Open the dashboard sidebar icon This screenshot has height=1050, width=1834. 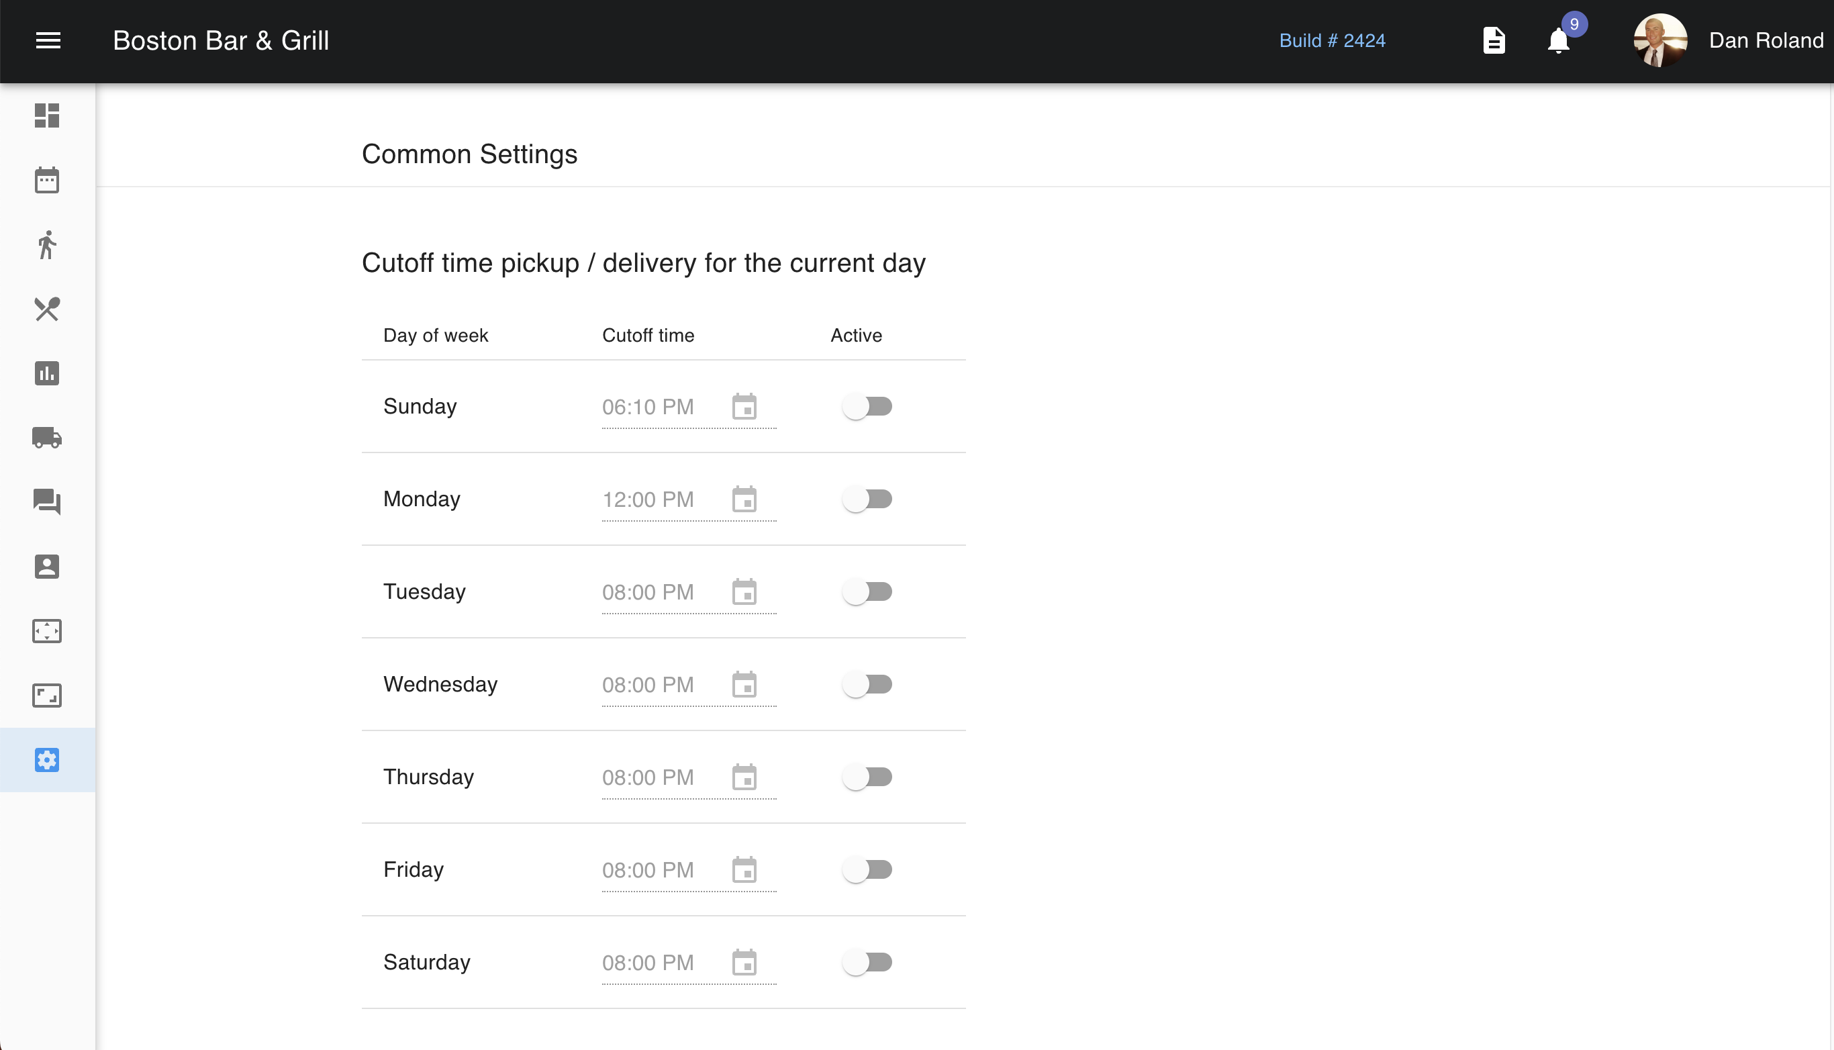point(47,115)
